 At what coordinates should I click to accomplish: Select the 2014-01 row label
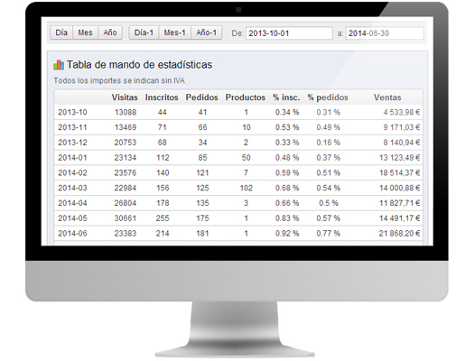72,157
